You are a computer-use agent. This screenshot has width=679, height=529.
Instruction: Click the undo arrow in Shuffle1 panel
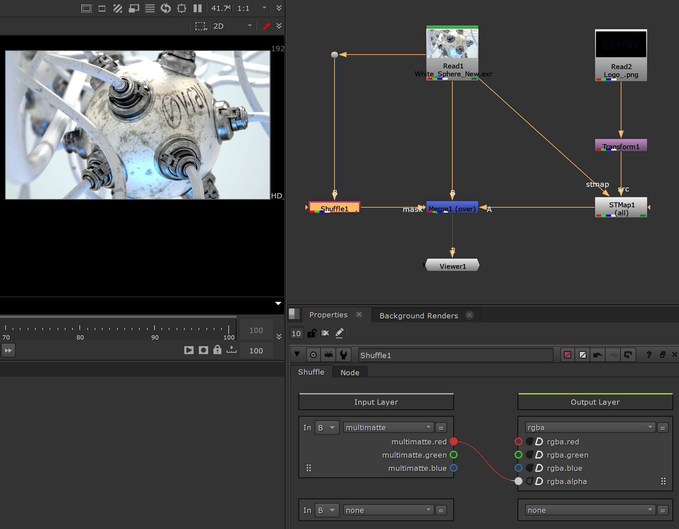[598, 355]
